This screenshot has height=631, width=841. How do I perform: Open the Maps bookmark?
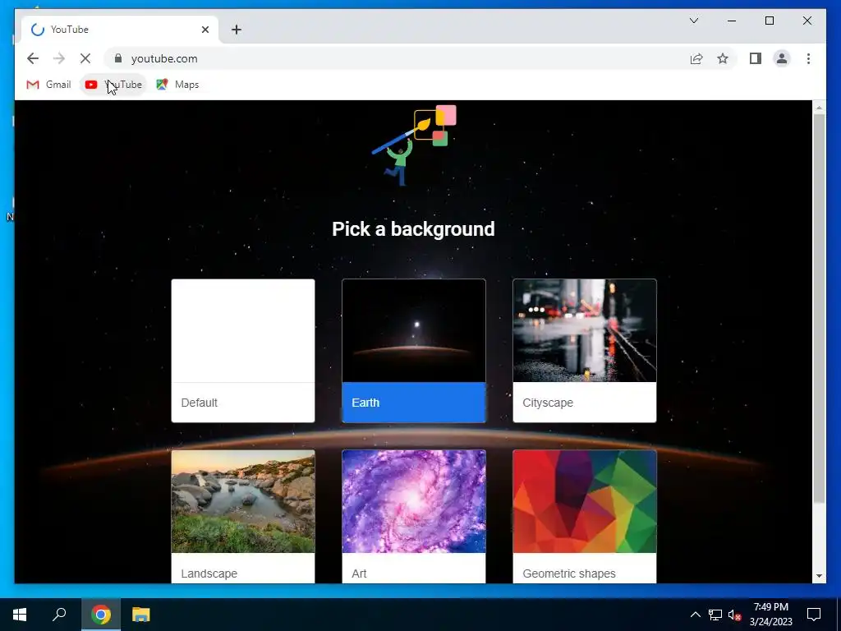tap(177, 85)
